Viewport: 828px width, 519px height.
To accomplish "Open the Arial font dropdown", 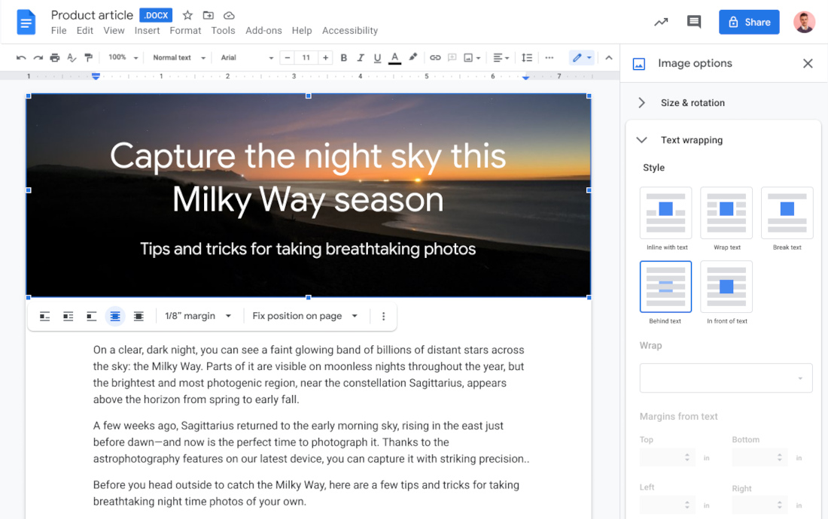I will [x=247, y=57].
